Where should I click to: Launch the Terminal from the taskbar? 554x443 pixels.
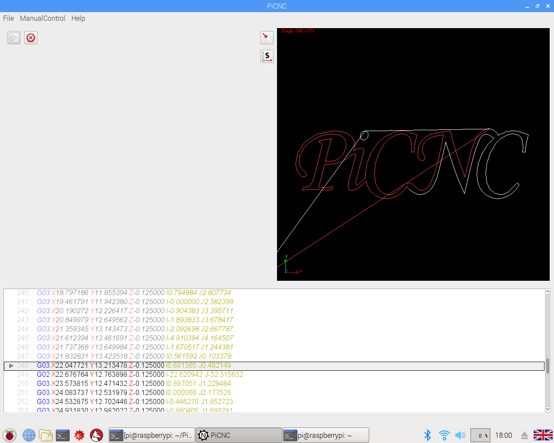[63, 435]
